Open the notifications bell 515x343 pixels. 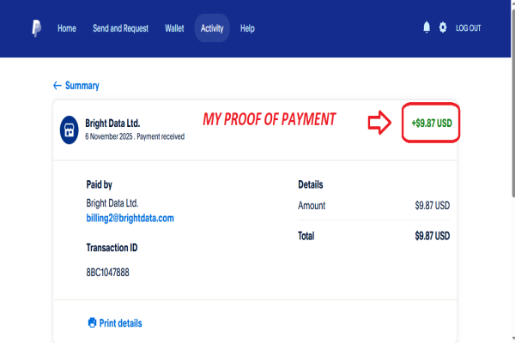pyautogui.click(x=427, y=27)
